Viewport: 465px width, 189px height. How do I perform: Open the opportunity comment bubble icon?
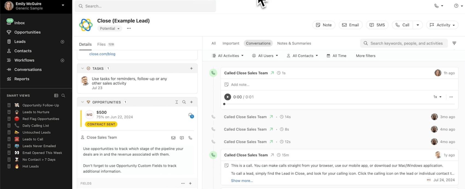point(191,115)
